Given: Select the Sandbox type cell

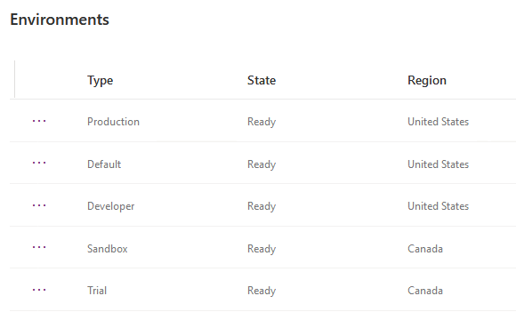Looking at the screenshot, I should tap(108, 249).
